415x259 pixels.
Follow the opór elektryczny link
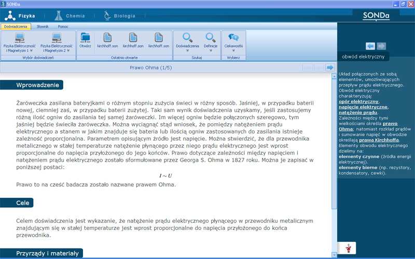click(358, 102)
